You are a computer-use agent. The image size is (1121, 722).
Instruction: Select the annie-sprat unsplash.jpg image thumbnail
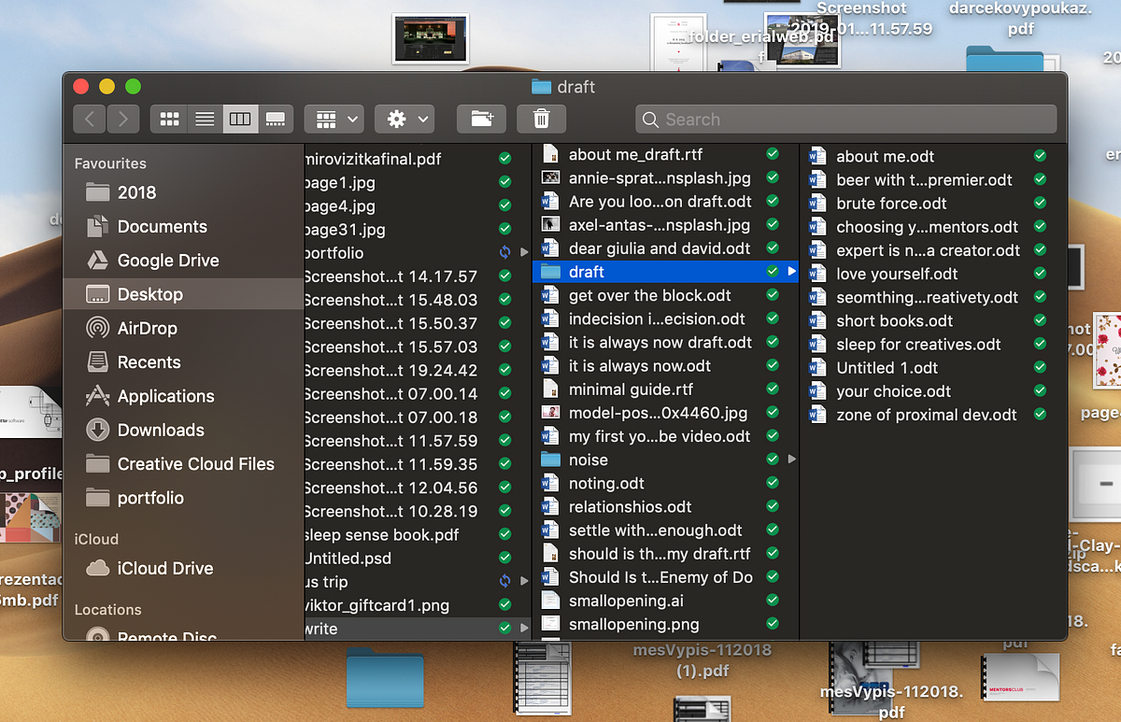coord(551,177)
